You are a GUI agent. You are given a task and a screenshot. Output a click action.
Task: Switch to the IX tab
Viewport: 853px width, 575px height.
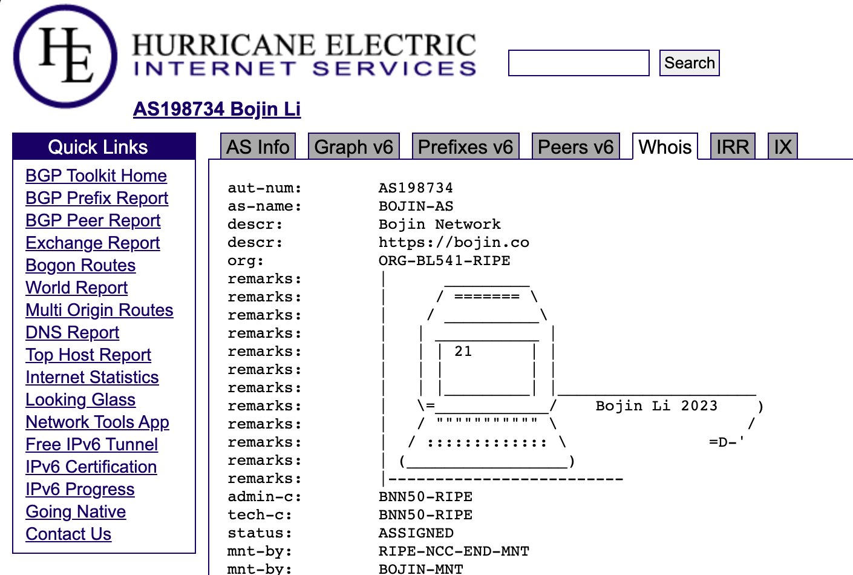click(783, 146)
